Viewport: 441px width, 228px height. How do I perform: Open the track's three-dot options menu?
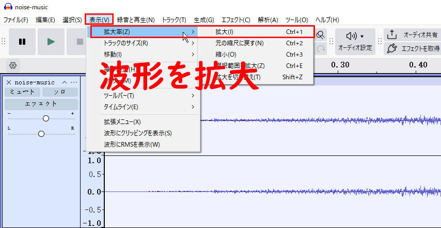pyautogui.click(x=74, y=82)
